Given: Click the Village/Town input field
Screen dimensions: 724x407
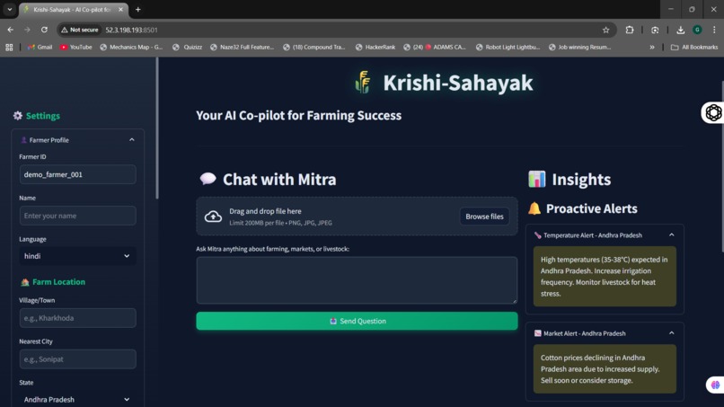Looking at the screenshot, I should point(77,318).
